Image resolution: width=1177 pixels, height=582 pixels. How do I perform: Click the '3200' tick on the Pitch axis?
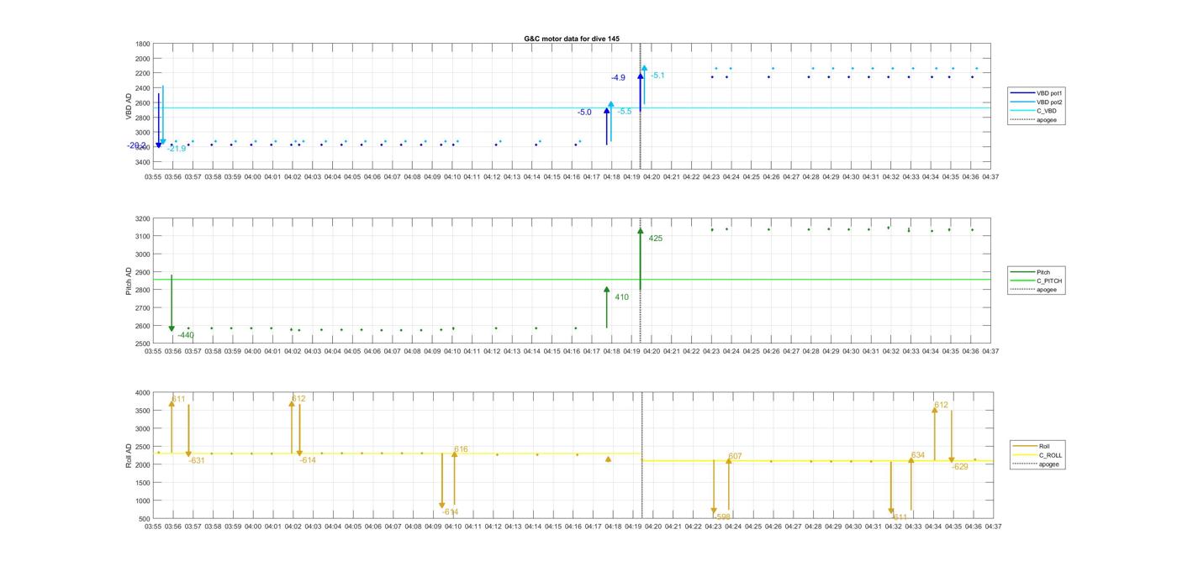click(143, 218)
